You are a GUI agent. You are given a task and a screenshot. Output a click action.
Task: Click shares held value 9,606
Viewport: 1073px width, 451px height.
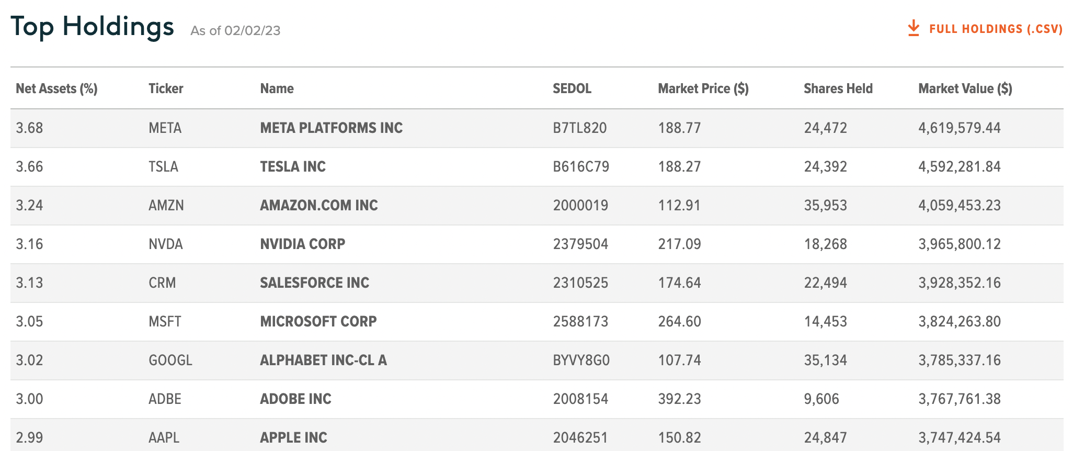click(x=821, y=399)
